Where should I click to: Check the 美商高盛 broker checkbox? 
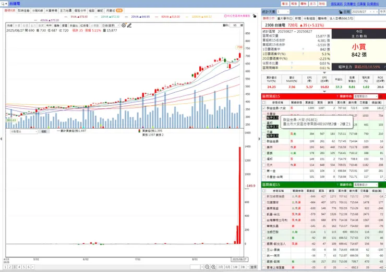[x=264, y=208]
